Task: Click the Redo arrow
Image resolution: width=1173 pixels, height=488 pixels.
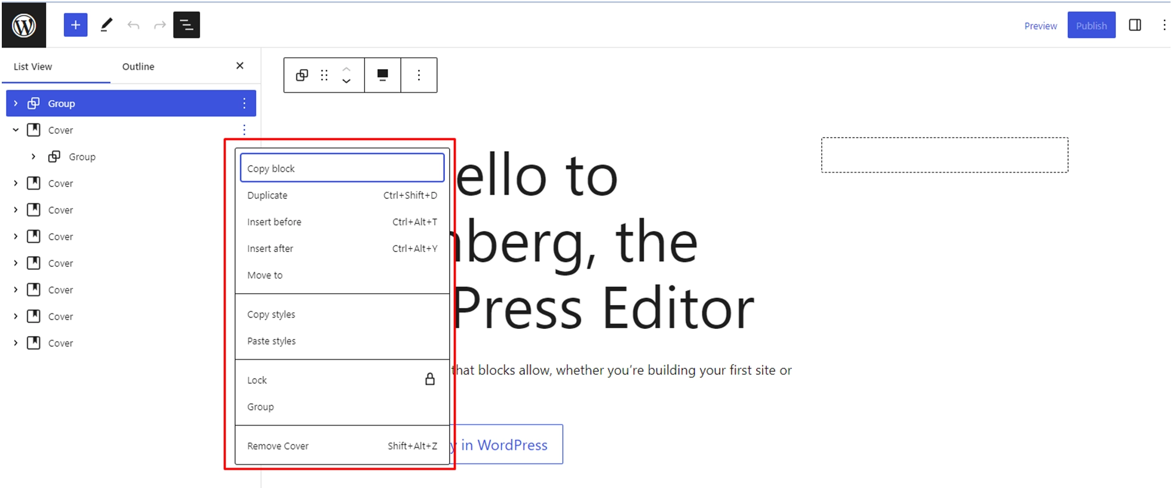Action: point(160,25)
